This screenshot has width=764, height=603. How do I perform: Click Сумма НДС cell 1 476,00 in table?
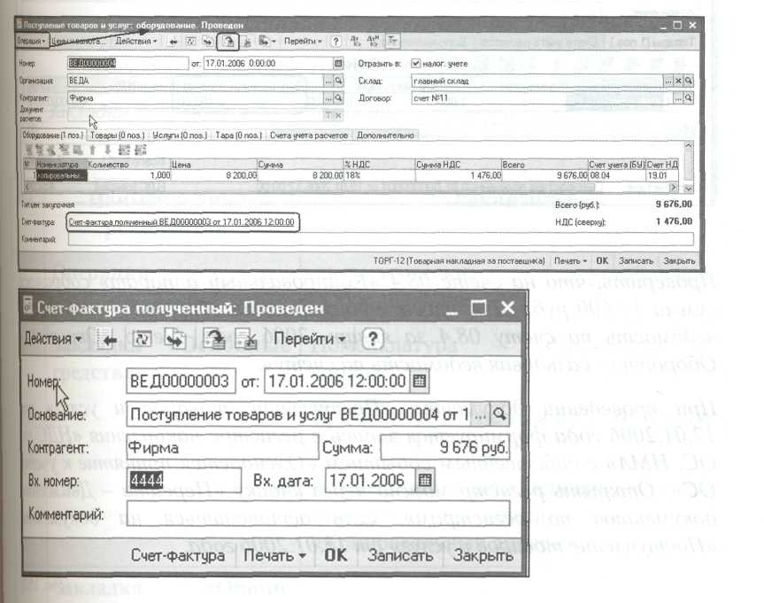pos(458,175)
